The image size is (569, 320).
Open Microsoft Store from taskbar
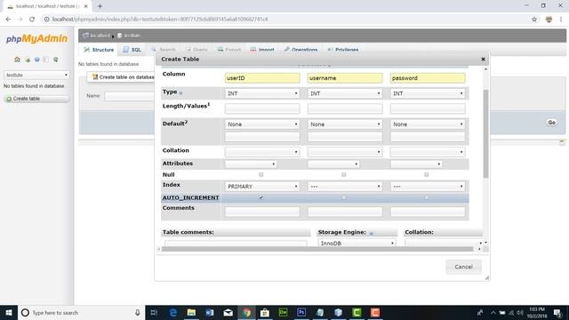coord(265,312)
